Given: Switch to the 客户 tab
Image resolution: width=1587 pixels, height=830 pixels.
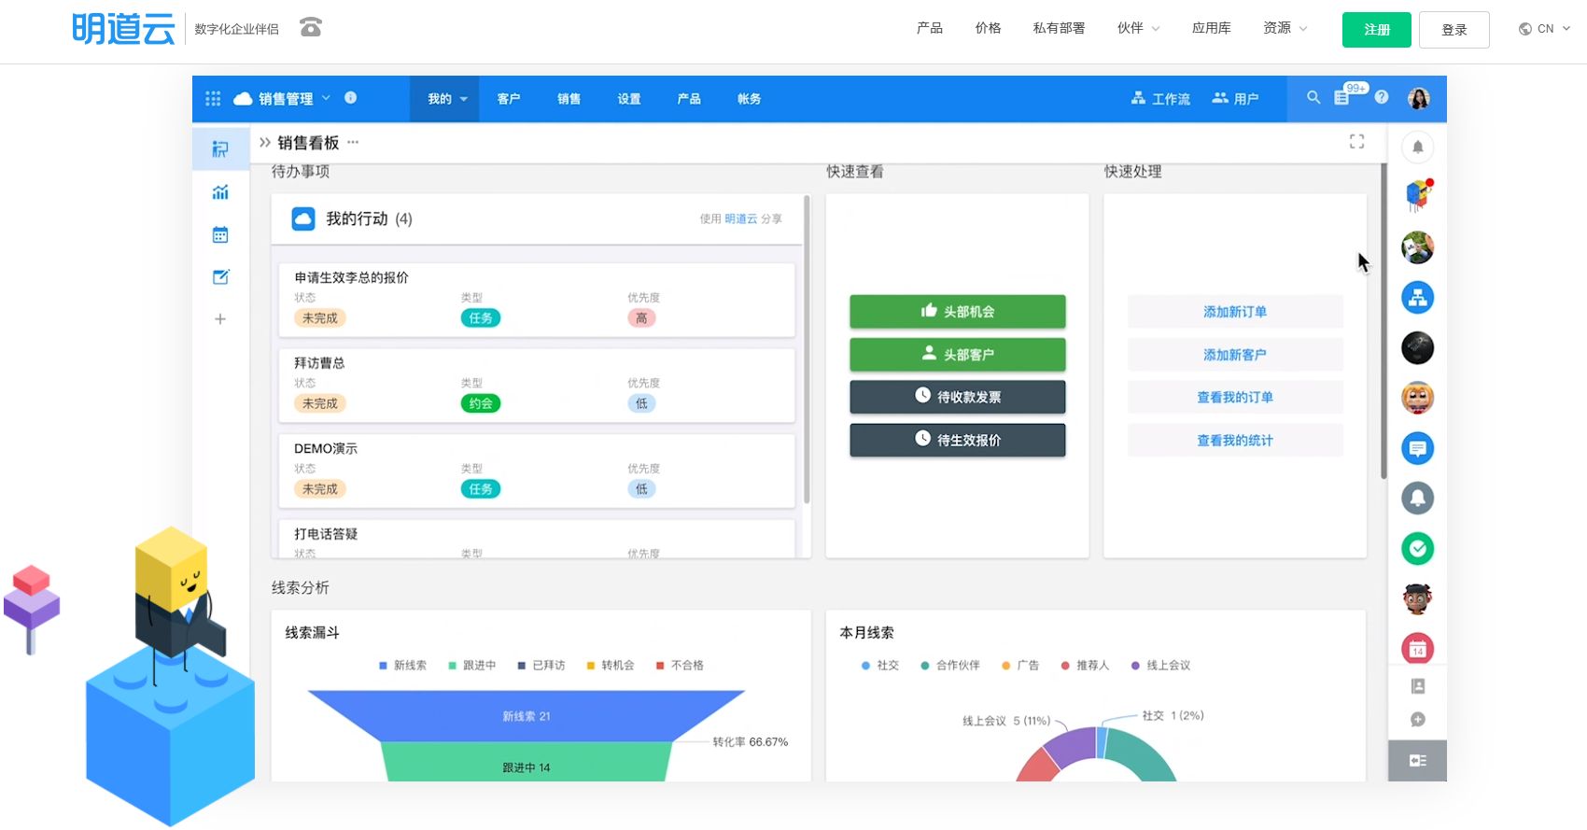Looking at the screenshot, I should [509, 99].
